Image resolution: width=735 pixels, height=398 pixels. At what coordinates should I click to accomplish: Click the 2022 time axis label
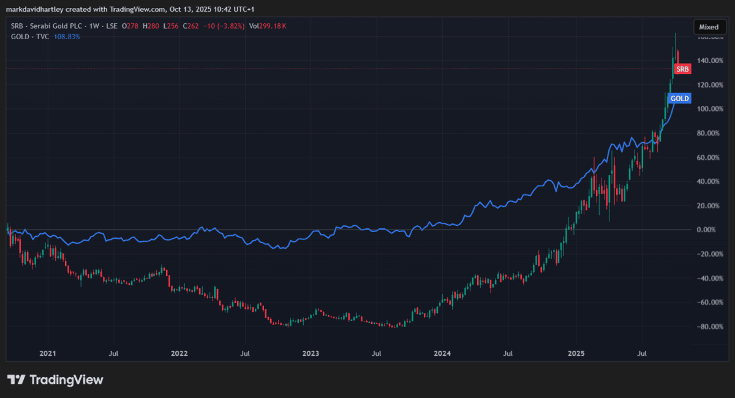[179, 353]
